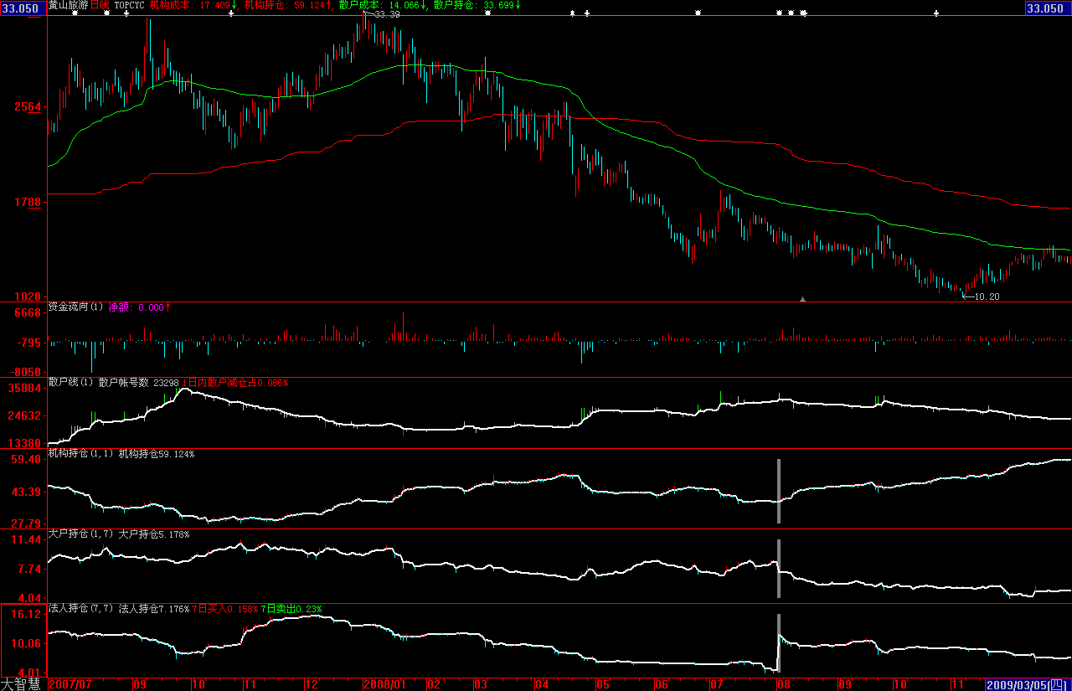The height and width of the screenshot is (691, 1072).
Task: Click the 33.39 highest price arrow label
Action: click(x=383, y=15)
